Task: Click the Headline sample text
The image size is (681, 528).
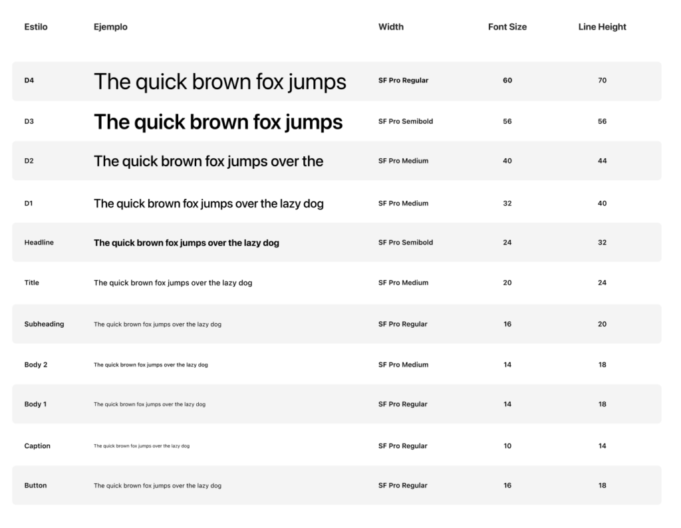Action: (x=186, y=243)
